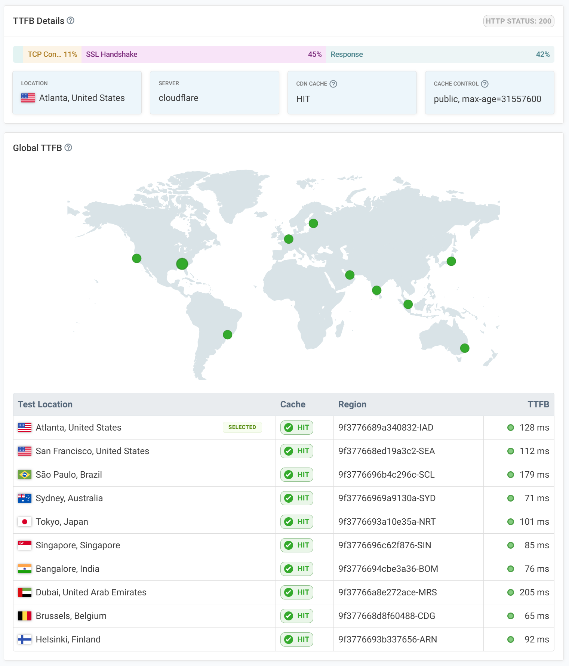Click the SELECTED badge in Atlanta row
Viewport: 569px width, 666px height.
click(x=242, y=427)
